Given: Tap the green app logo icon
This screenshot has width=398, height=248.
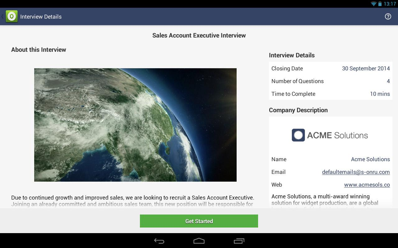Looking at the screenshot, I should (x=12, y=16).
